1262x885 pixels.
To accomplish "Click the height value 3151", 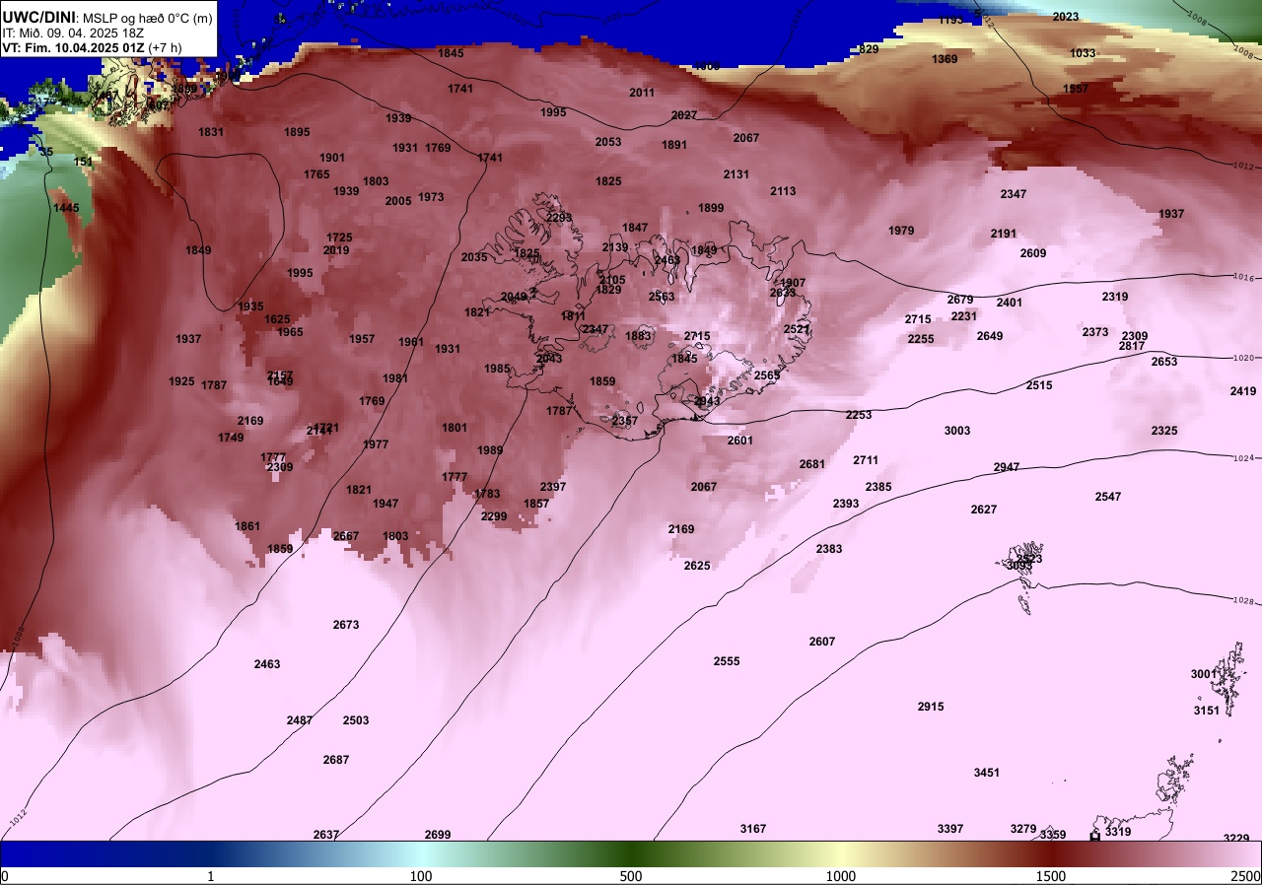I will [1207, 711].
